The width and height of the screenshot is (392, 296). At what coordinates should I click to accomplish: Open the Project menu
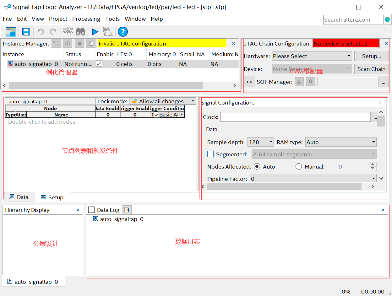click(58, 19)
